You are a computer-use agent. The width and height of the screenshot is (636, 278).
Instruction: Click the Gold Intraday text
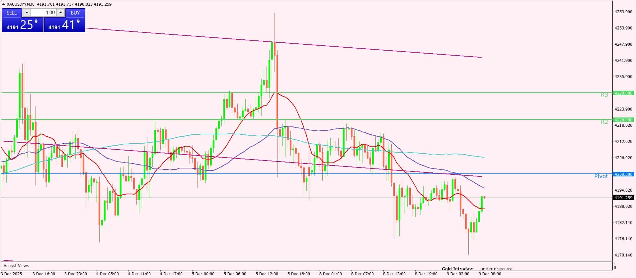[x=457, y=269]
